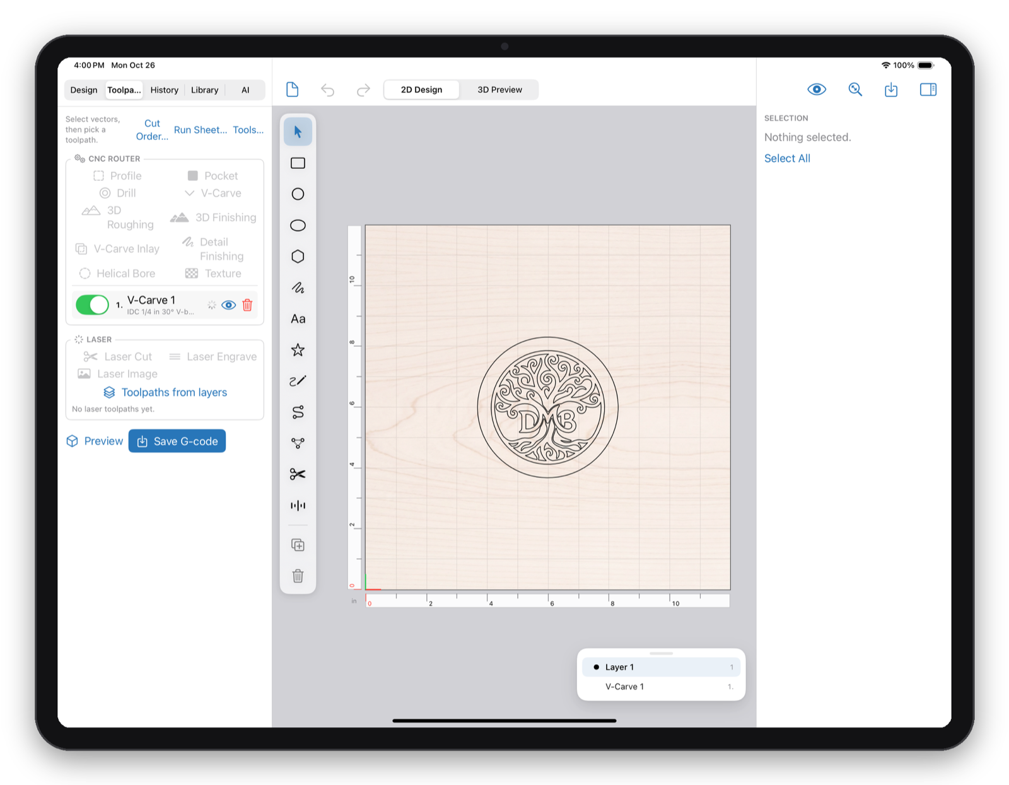This screenshot has height=785, width=1009.
Task: Select V-Carve 1 row in layers panel
Action: [661, 687]
